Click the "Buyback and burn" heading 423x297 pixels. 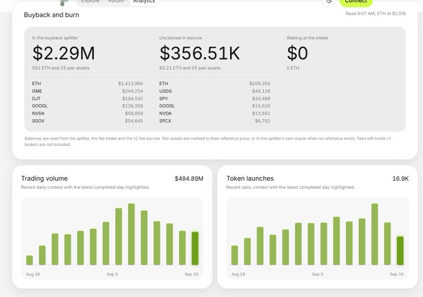(52, 15)
